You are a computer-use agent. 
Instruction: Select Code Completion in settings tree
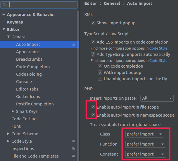click(x=33, y=67)
